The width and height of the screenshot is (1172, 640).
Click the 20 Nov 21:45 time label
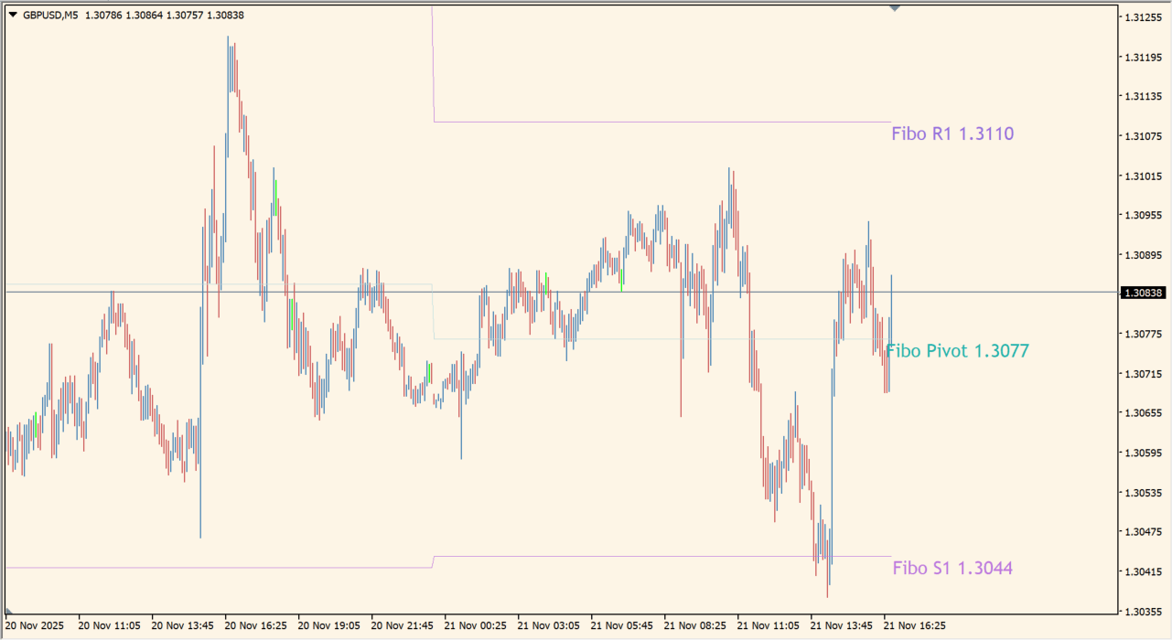click(x=402, y=626)
